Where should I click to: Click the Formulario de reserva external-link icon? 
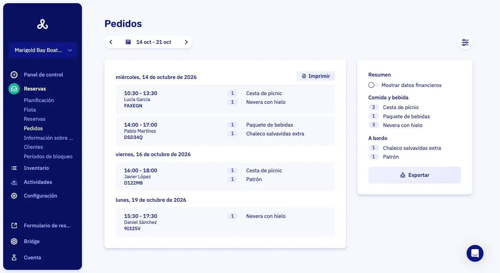(x=14, y=226)
